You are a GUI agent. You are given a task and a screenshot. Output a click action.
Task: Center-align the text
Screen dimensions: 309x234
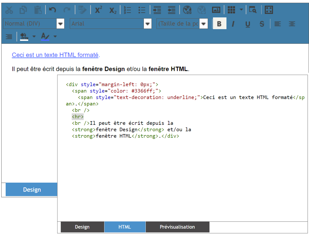pos(292,24)
